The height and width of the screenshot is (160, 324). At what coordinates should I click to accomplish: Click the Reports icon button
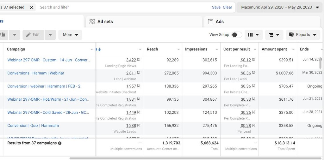303,35
